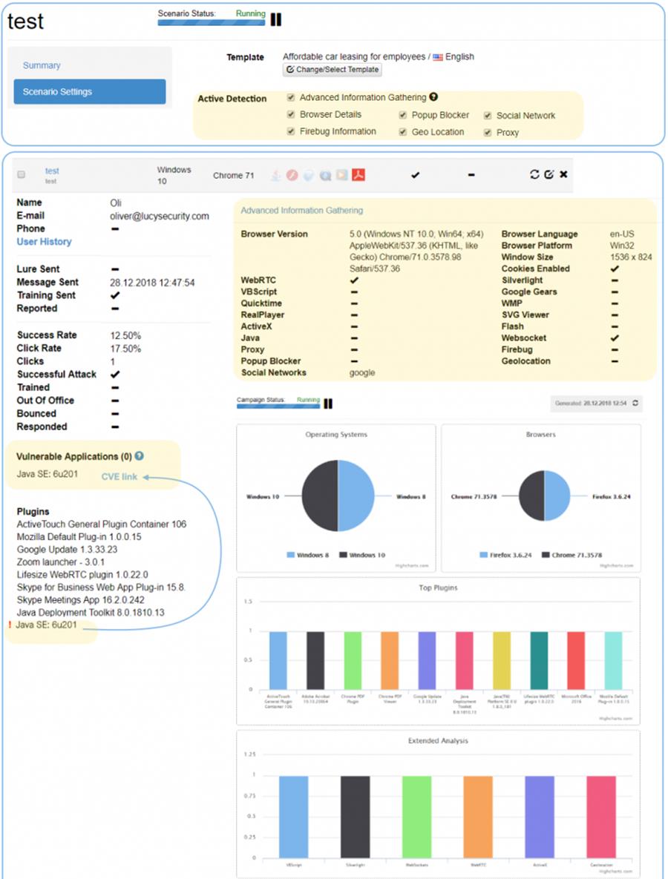Viewport: 668px width, 879px height.
Task: Click the red exclamation mark beside Java SE
Action: pyautogui.click(x=10, y=625)
